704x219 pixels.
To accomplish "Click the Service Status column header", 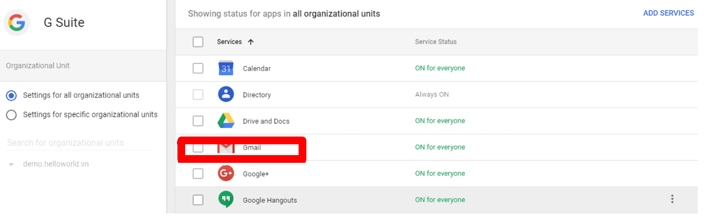I will [436, 42].
